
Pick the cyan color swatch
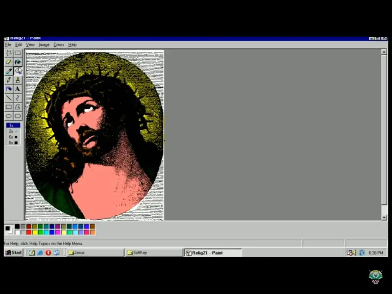[46, 232]
